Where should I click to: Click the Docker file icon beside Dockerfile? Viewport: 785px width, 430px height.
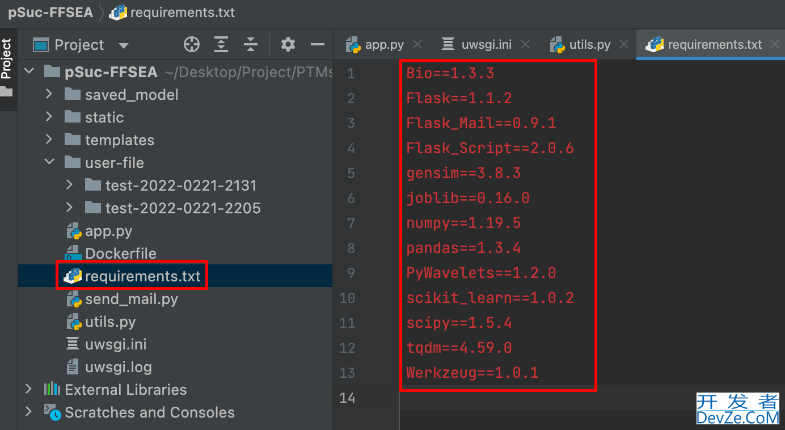pos(73,254)
